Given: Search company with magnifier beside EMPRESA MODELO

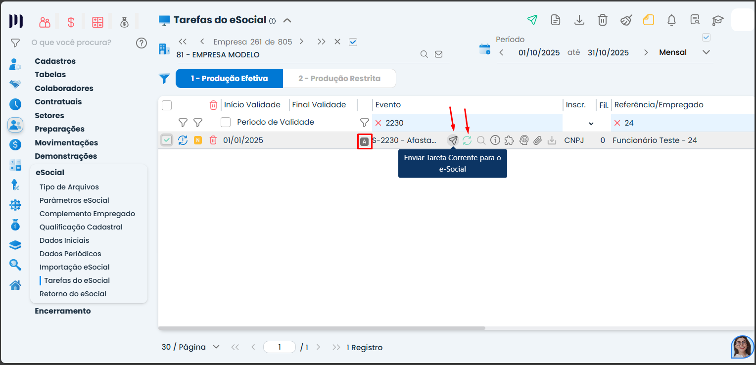Looking at the screenshot, I should [424, 54].
